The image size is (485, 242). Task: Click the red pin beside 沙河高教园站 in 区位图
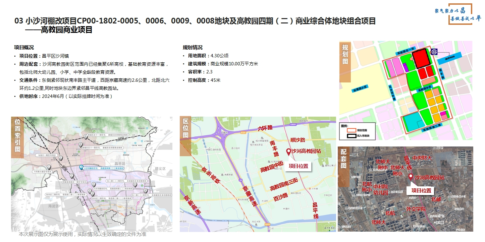288,152
